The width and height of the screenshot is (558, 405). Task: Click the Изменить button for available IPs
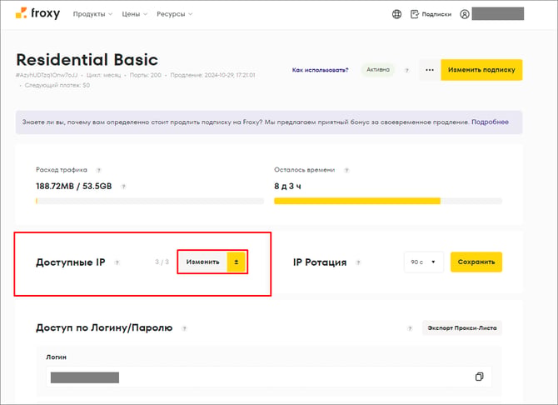202,262
